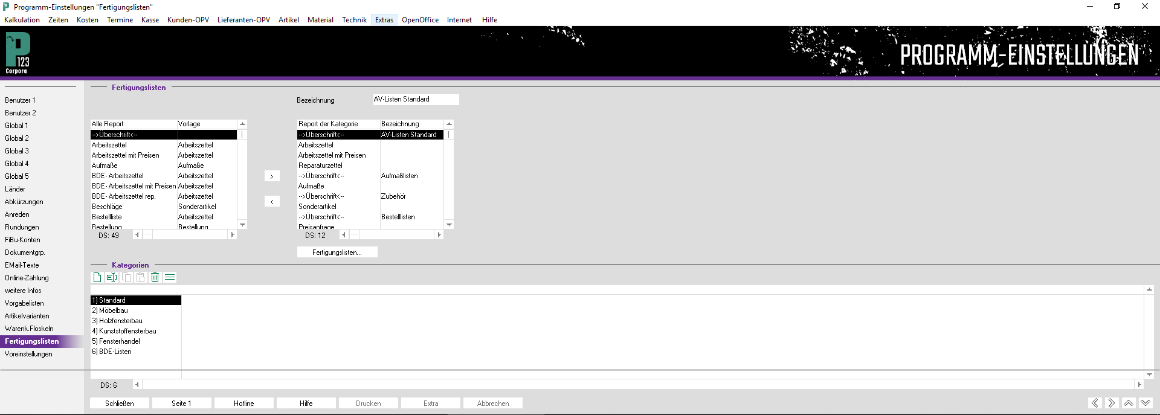Go to previous record with bottom-right left chevron

[1095, 403]
